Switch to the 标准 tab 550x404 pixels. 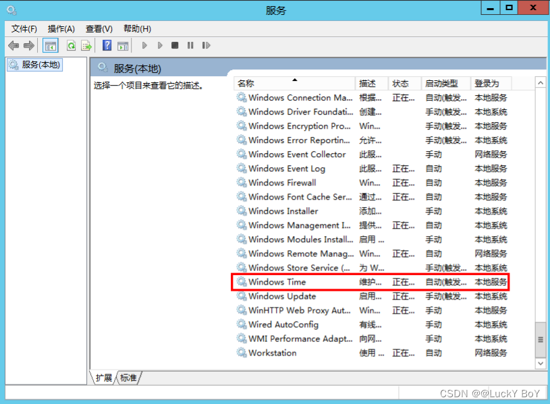pyautogui.click(x=128, y=378)
